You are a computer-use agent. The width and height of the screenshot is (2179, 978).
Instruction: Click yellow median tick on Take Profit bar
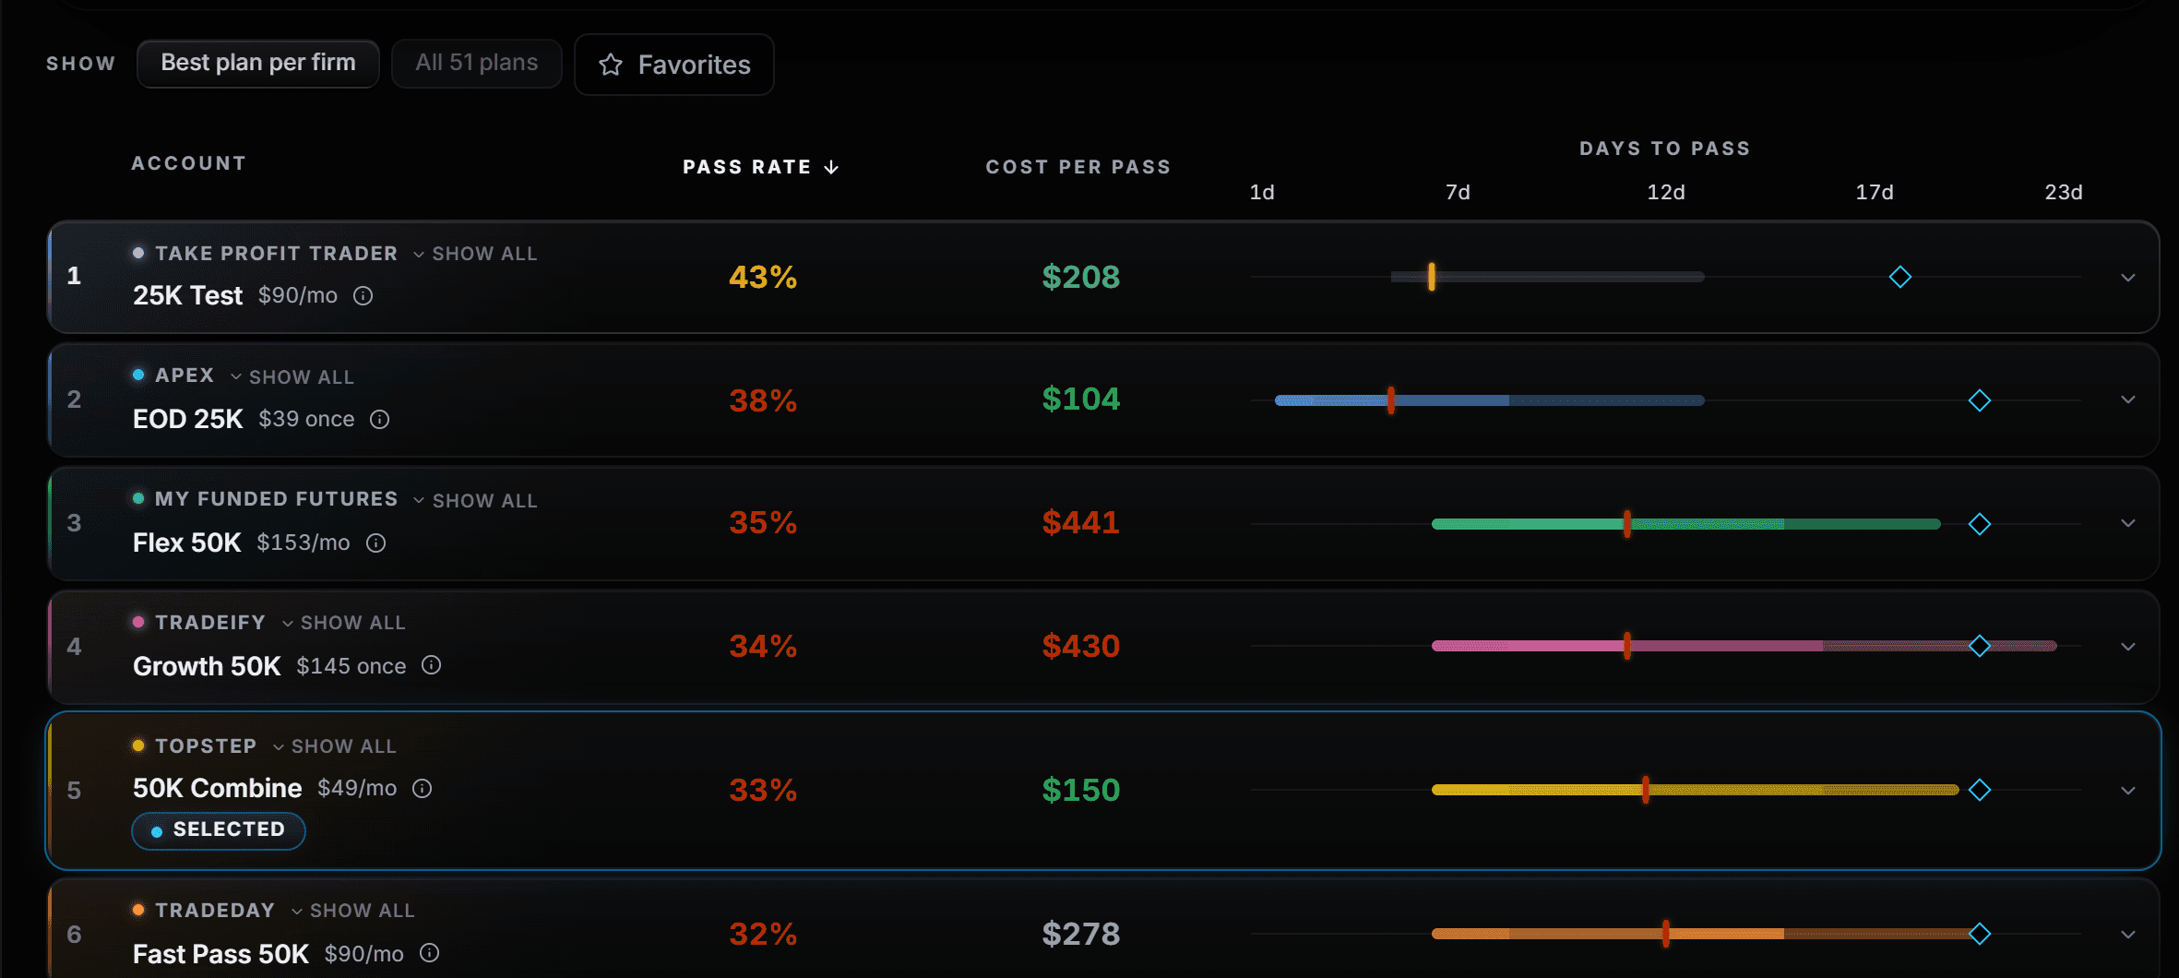[1432, 277]
